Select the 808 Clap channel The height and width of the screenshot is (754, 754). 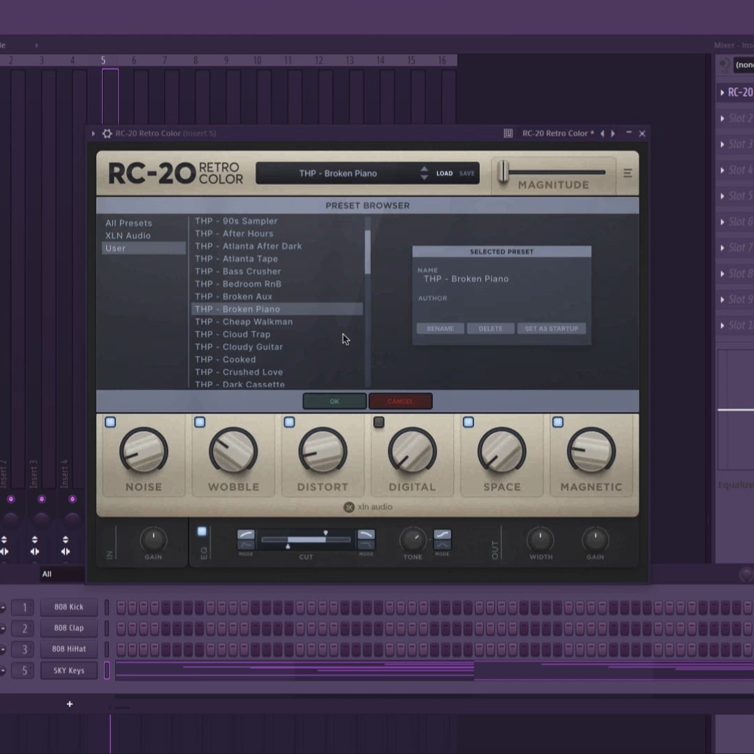coord(68,628)
